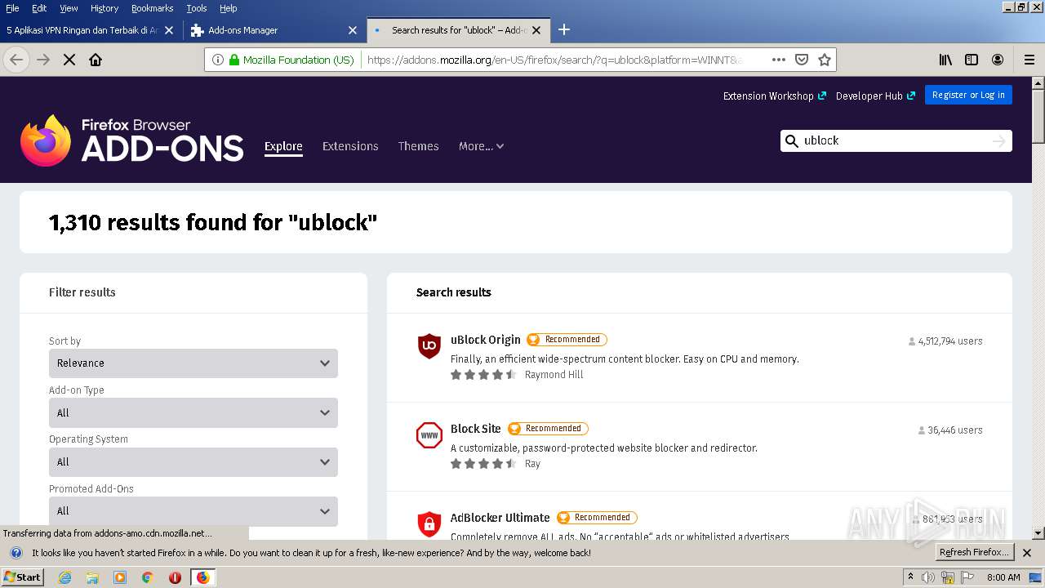The width and height of the screenshot is (1045, 588).
Task: Bookmark this page with the star icon
Action: pos(825,60)
